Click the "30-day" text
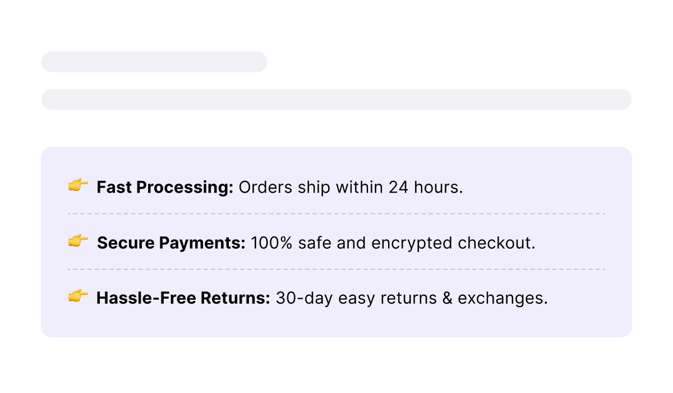Viewport: 673px width, 393px height. pyautogui.click(x=296, y=299)
